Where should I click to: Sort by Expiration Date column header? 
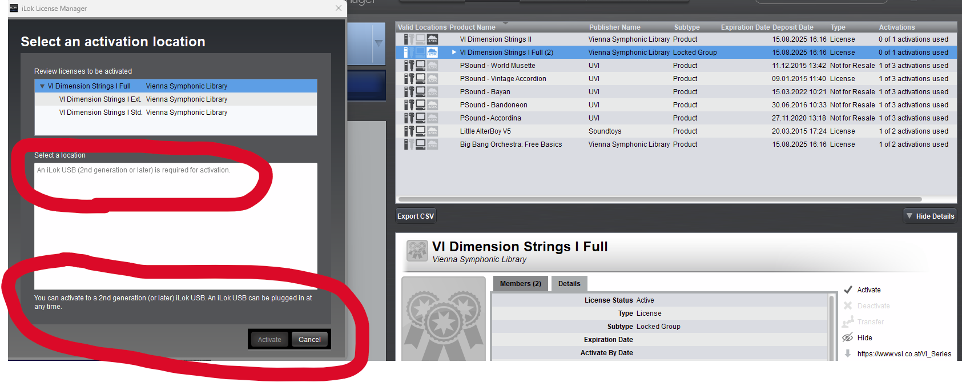point(746,27)
